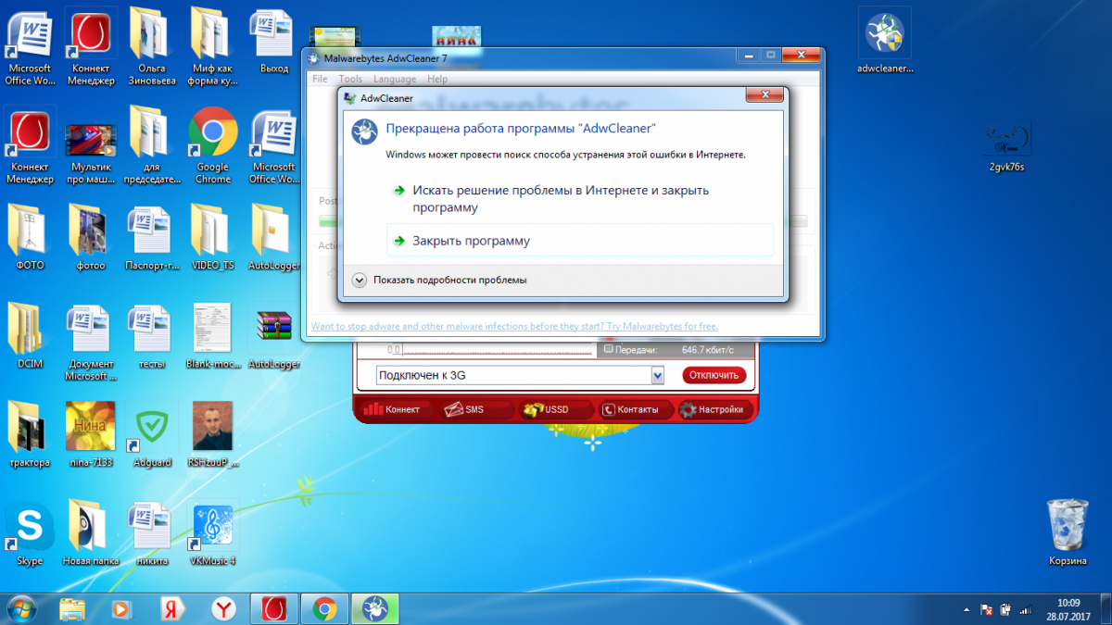Screen dimensions: 1112x625
Task: Open the Language menu in AdwCleaner
Action: [395, 80]
